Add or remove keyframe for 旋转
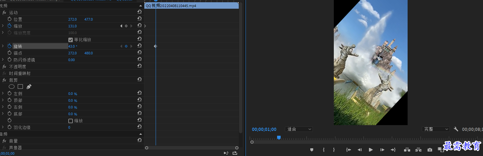 coord(126,46)
